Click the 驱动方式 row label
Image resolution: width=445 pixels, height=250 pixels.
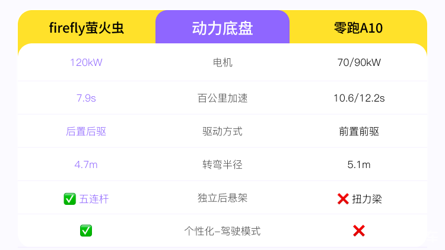tap(223, 131)
